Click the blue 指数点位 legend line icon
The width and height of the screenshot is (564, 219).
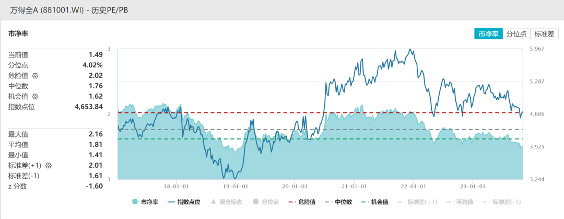(171, 202)
